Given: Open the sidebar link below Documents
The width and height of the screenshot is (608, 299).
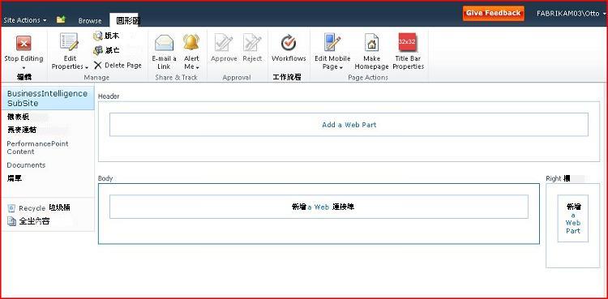Looking at the screenshot, I should click(15, 178).
